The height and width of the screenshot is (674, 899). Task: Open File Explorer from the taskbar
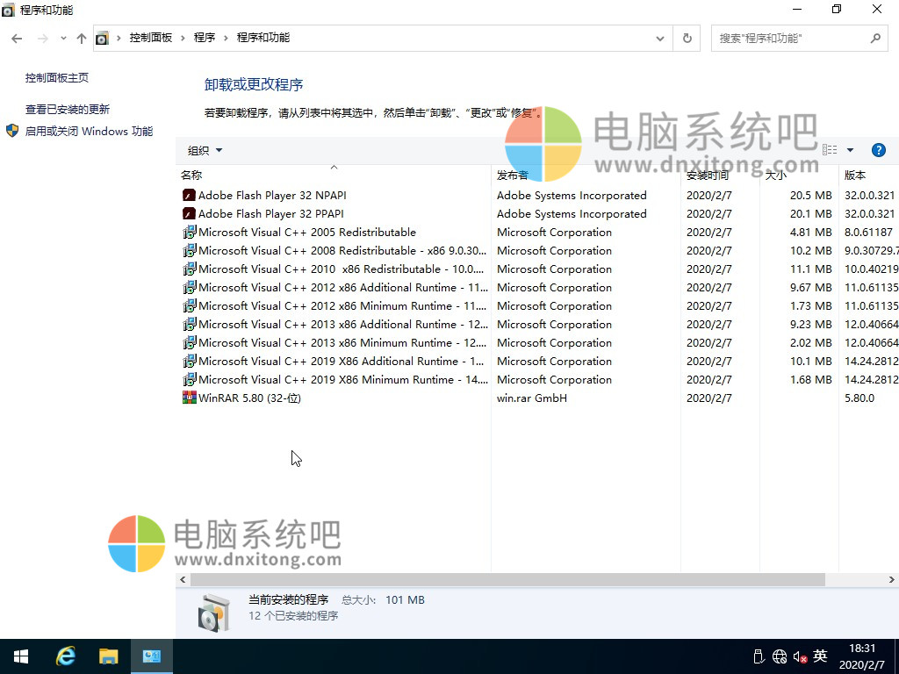click(x=108, y=656)
